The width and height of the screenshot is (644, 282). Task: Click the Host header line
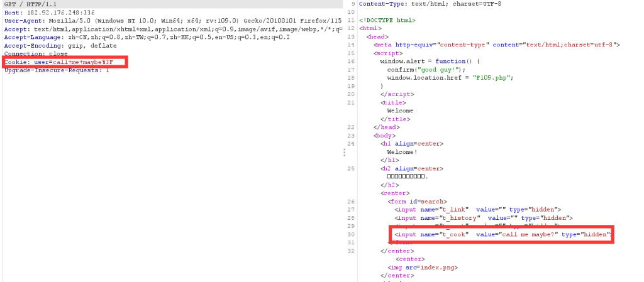coord(49,12)
